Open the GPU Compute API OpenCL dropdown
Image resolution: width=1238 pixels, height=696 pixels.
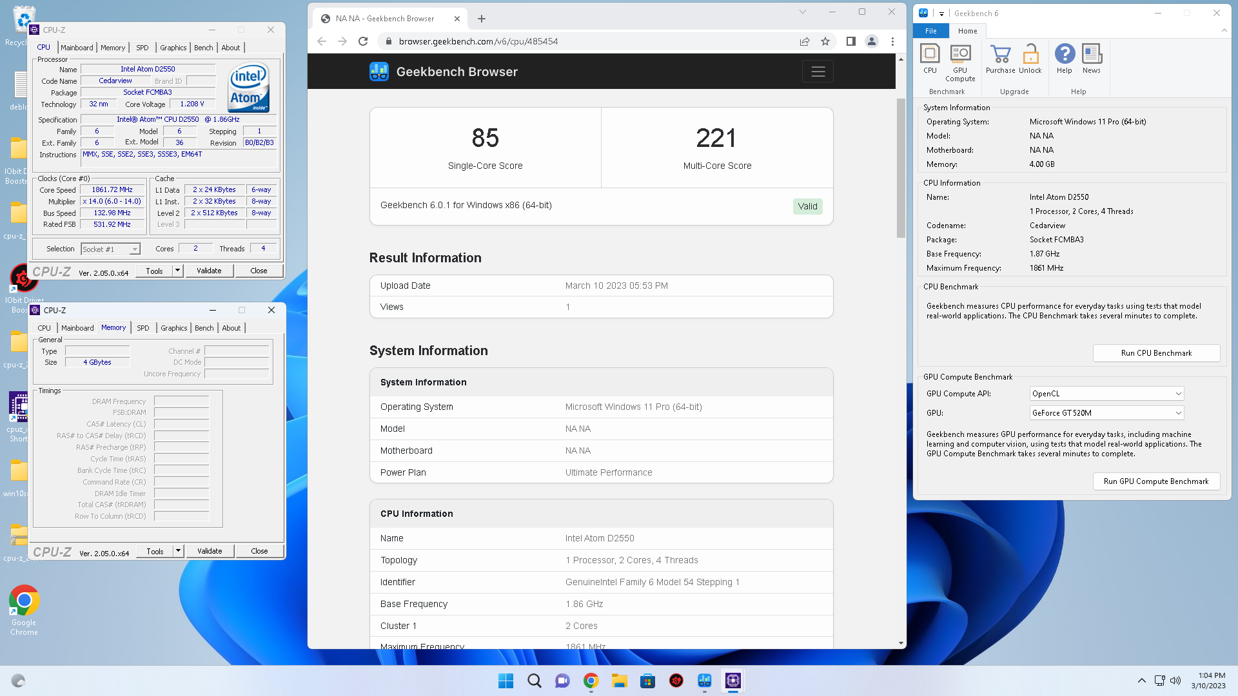pyautogui.click(x=1106, y=394)
